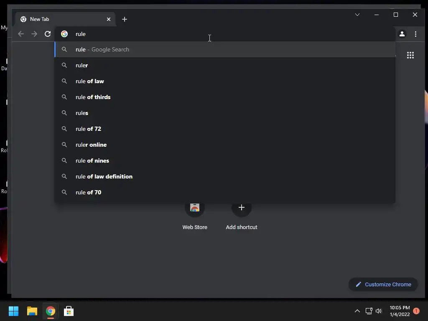Open the Chrome three-dot menu
The height and width of the screenshot is (321, 428).
click(415, 34)
